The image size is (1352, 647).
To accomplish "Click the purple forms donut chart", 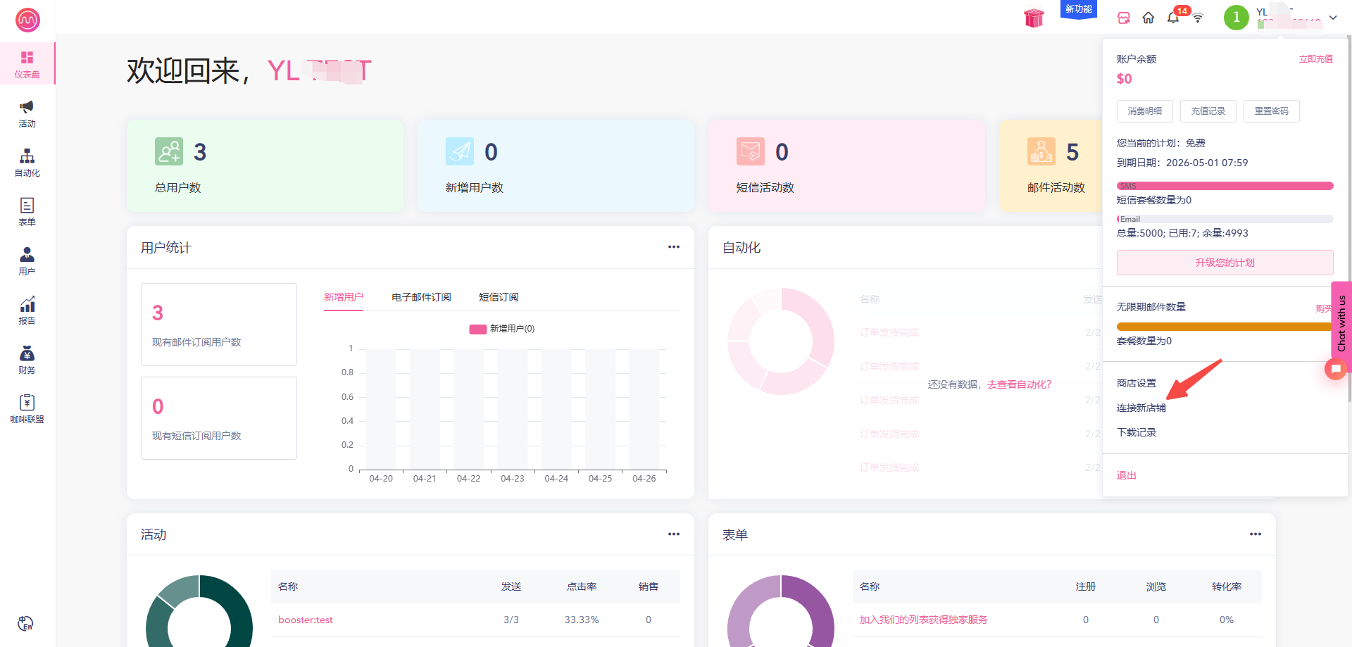I will (x=781, y=611).
